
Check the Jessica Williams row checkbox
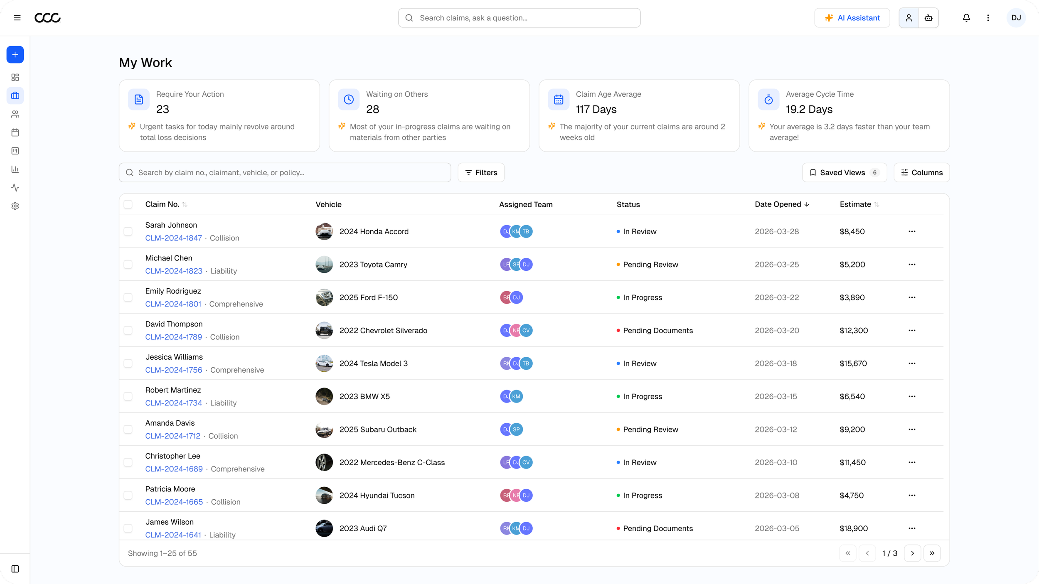click(x=128, y=363)
